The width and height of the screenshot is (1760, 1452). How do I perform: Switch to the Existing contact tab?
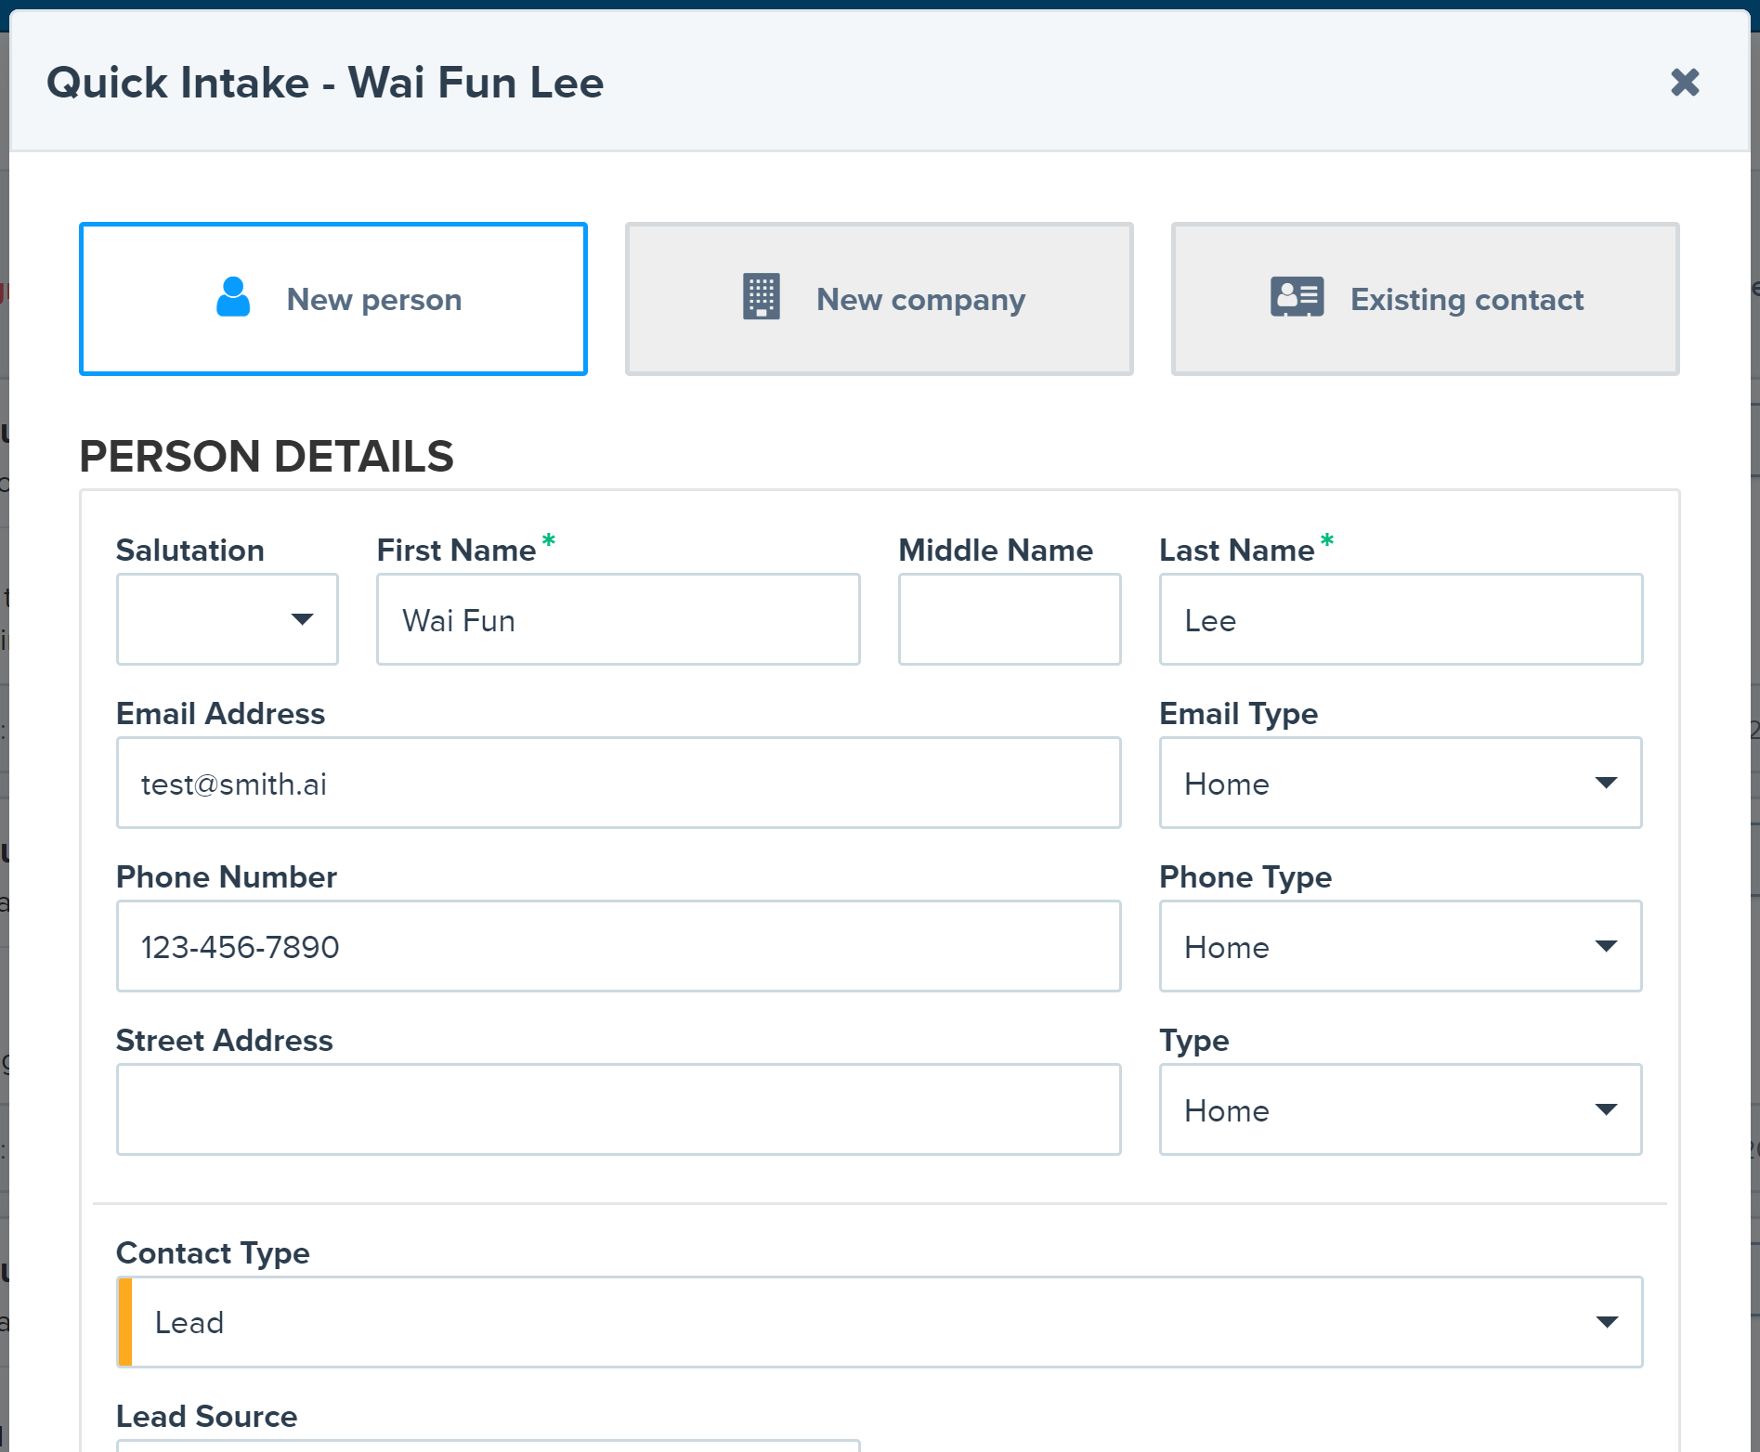pyautogui.click(x=1425, y=299)
